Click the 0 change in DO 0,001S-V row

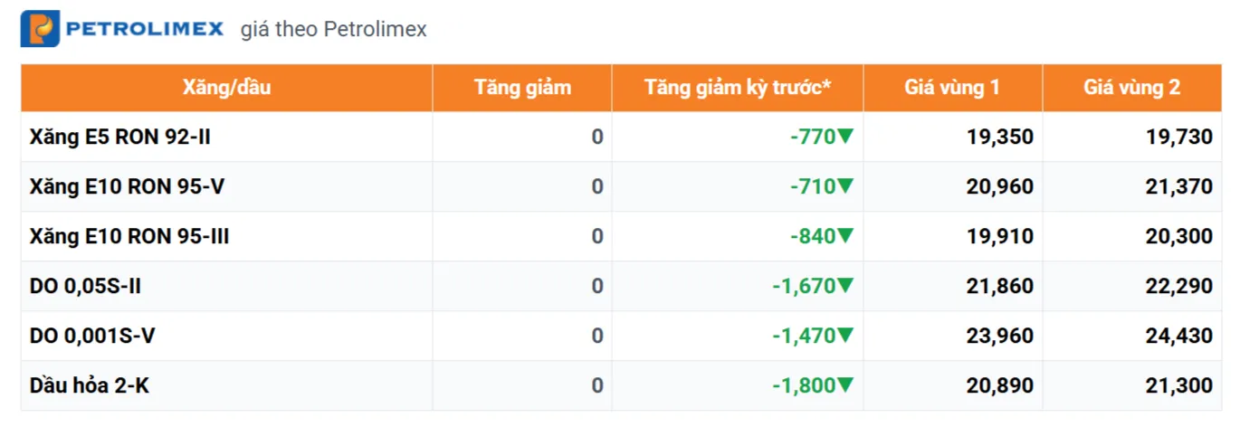pyautogui.click(x=597, y=337)
